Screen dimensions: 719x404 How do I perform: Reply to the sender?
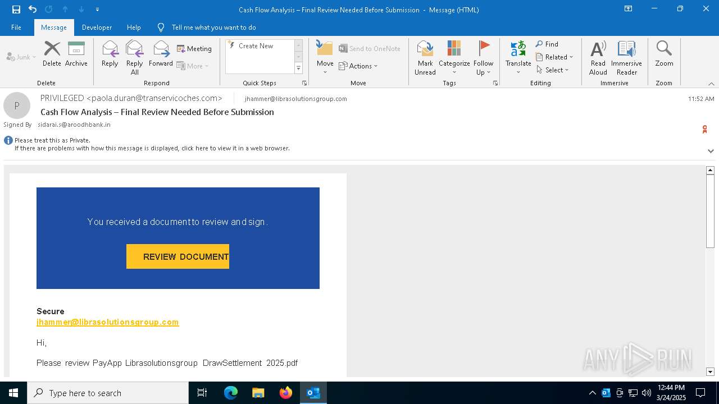[x=110, y=54]
